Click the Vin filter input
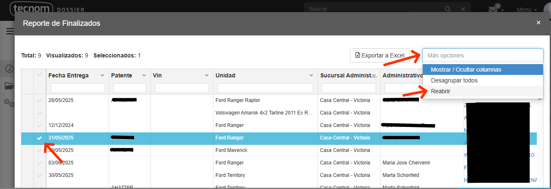Viewport: 551px width, 189px height. point(182,88)
